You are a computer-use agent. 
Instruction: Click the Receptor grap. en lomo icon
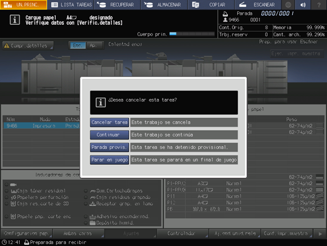coord(92,204)
